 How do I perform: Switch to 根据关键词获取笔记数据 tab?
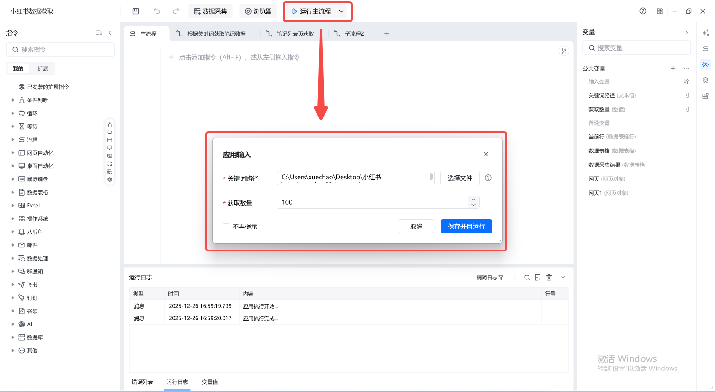point(212,34)
